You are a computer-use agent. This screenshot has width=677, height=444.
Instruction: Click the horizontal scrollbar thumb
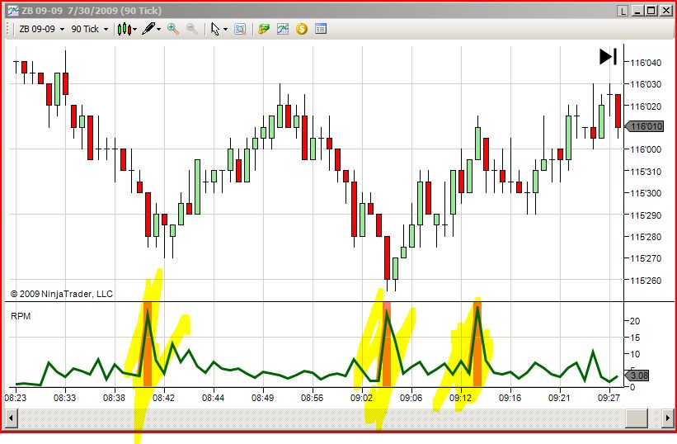637,418
